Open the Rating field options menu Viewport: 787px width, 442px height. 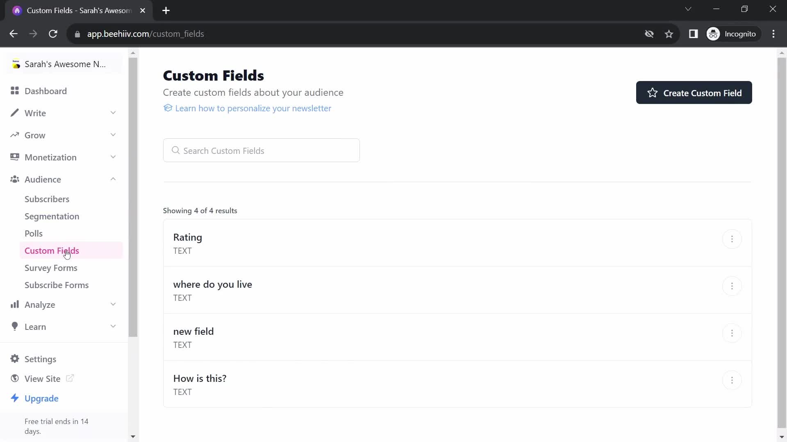(732, 239)
